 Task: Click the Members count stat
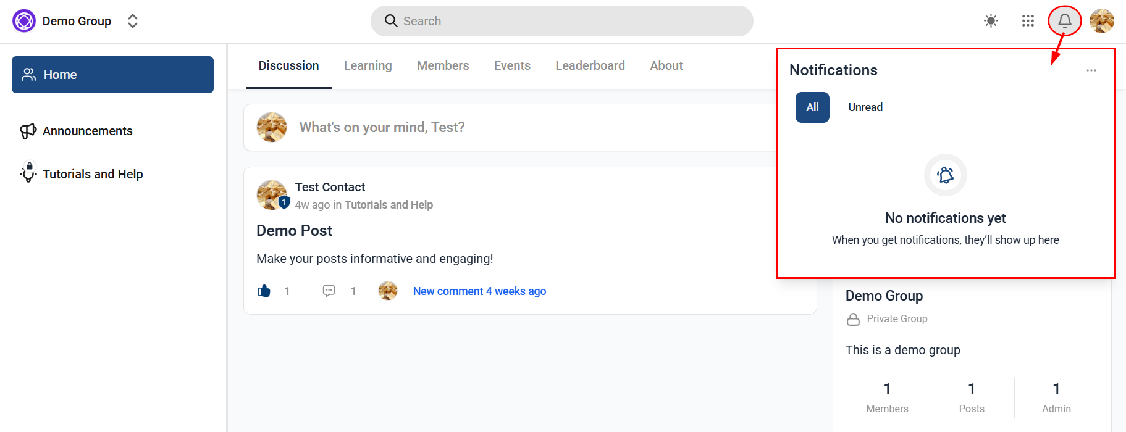887,397
